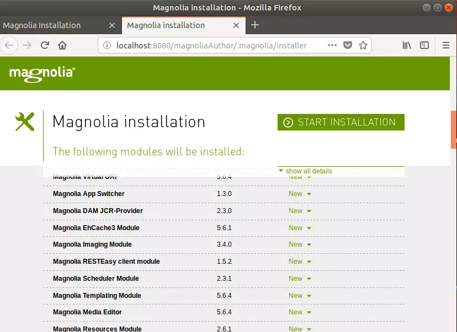Viewport: 457px width, 332px height.
Task: Click version 5.6.1 of EhCache3 Module
Action: pos(224,227)
